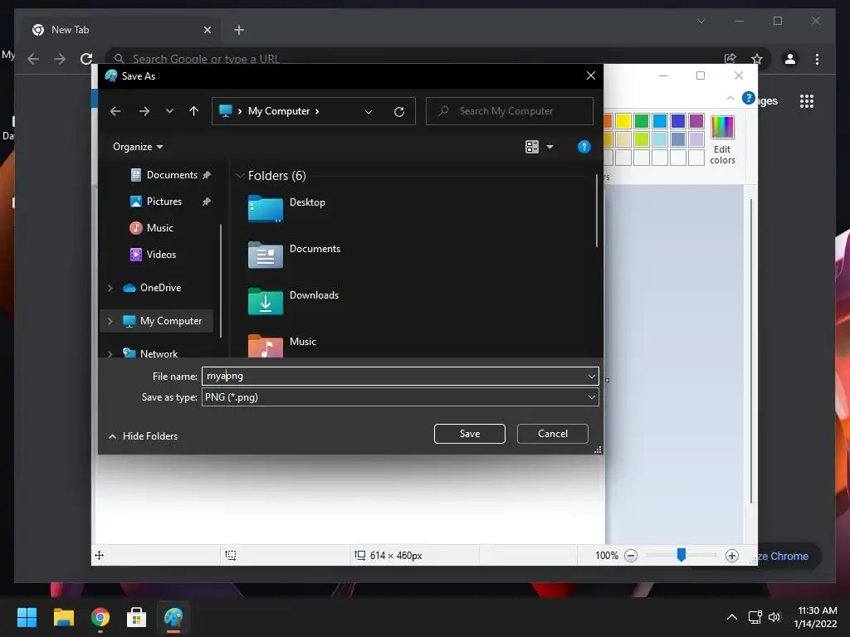This screenshot has width=850, height=637.
Task: Open the volume control in tray
Action: pos(774,617)
